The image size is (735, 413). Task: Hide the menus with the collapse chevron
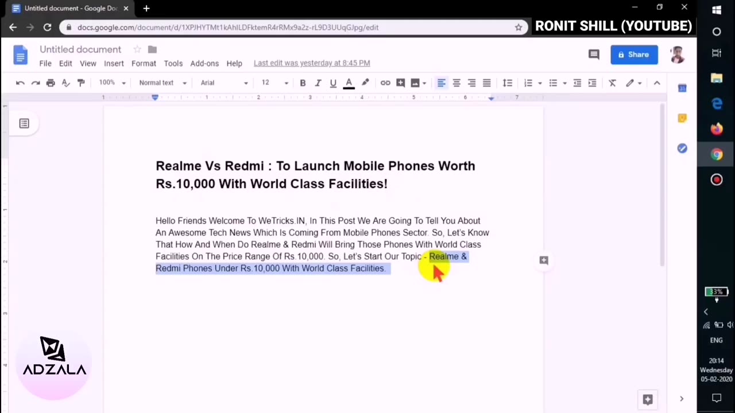point(657,83)
